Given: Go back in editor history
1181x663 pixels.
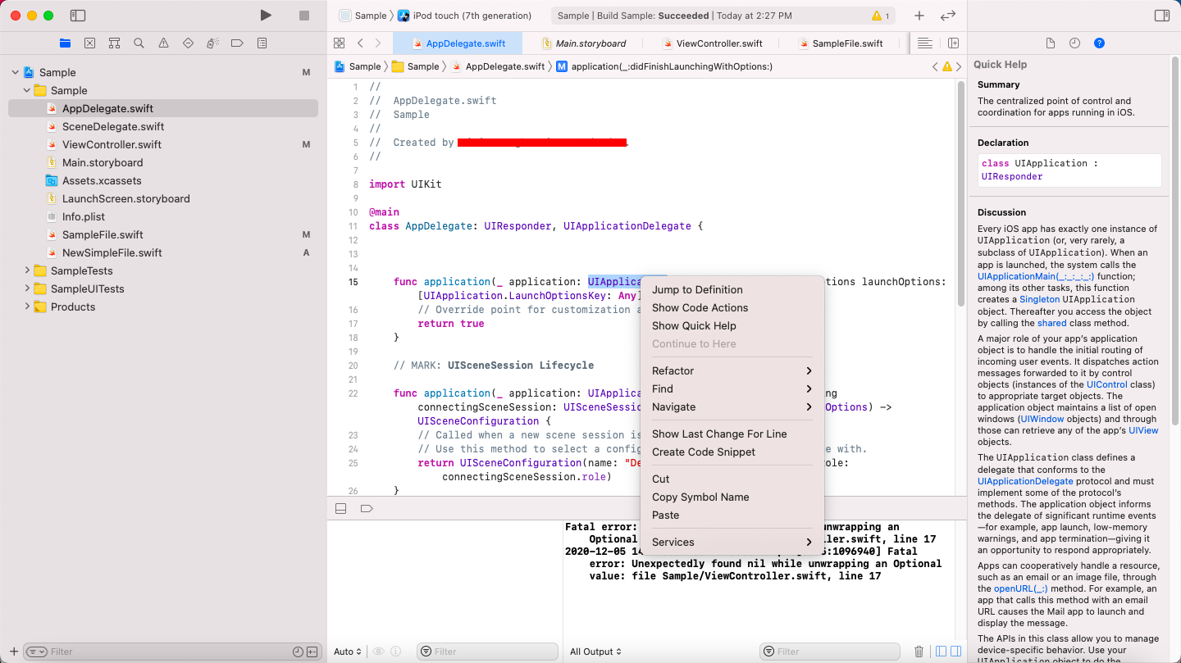Looking at the screenshot, I should click(x=360, y=43).
